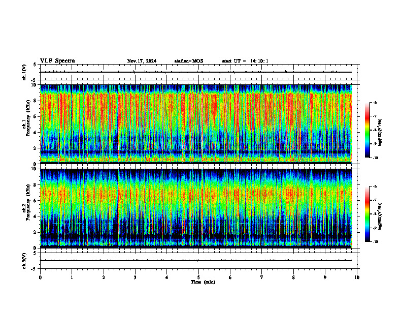The width and height of the screenshot is (402, 311).
Task: Click the ch.2 frequency axis '4' tick label
Action: click(36, 216)
